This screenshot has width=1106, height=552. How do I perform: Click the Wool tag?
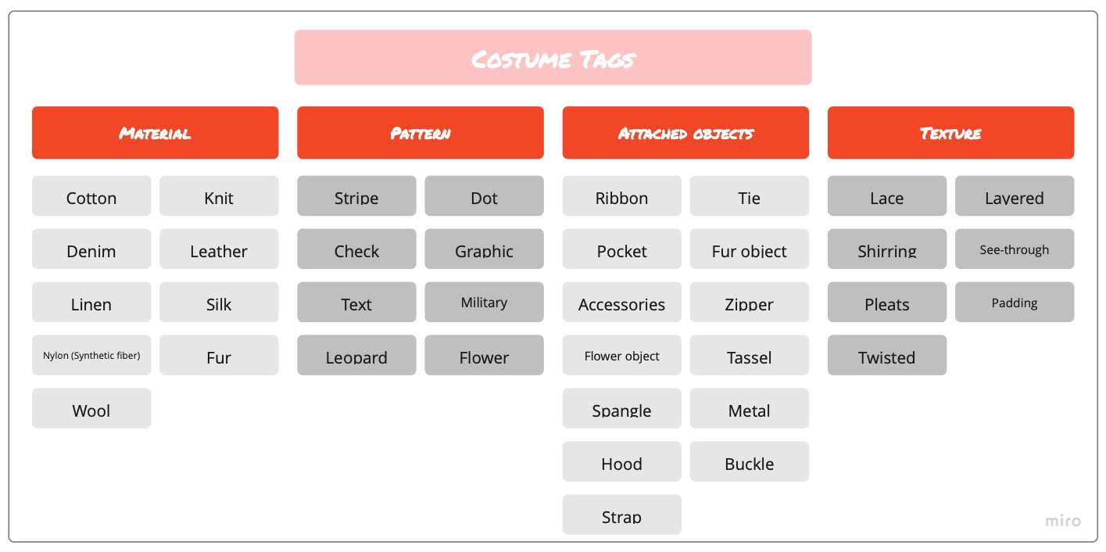click(91, 408)
